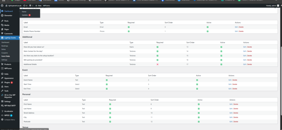Click the Plugins menu icon

[x=2, y=83]
